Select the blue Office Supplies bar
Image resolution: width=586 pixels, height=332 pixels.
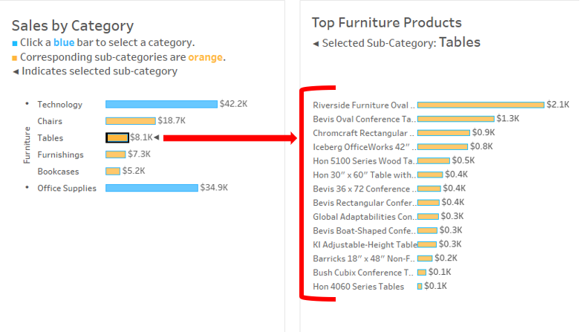point(152,188)
